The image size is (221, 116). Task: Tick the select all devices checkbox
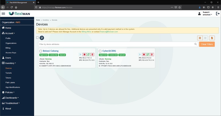point(38,38)
